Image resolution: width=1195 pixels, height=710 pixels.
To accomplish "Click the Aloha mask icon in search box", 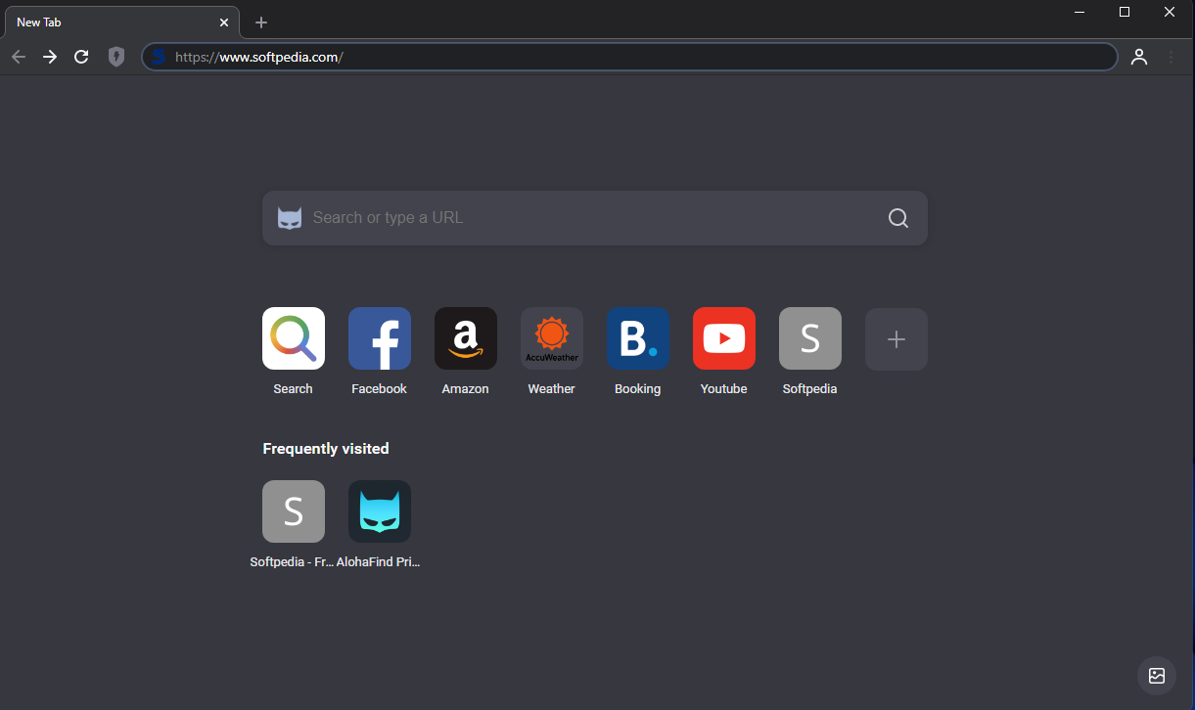I will pos(290,218).
